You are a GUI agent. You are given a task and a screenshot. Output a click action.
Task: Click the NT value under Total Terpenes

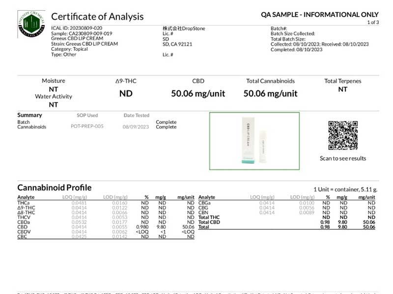(342, 90)
